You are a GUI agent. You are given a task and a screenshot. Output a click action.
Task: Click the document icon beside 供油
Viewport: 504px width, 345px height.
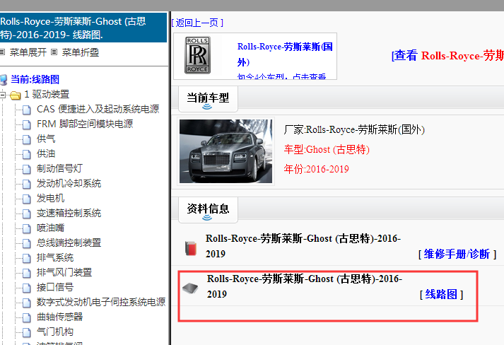click(27, 154)
